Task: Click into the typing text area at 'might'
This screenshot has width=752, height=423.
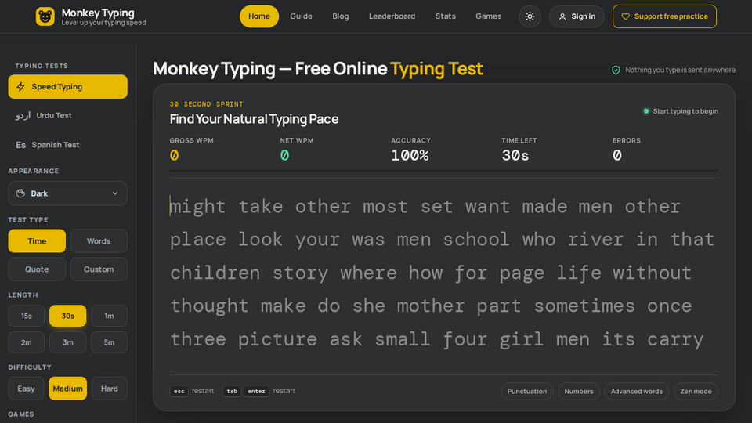Action: [x=198, y=207]
